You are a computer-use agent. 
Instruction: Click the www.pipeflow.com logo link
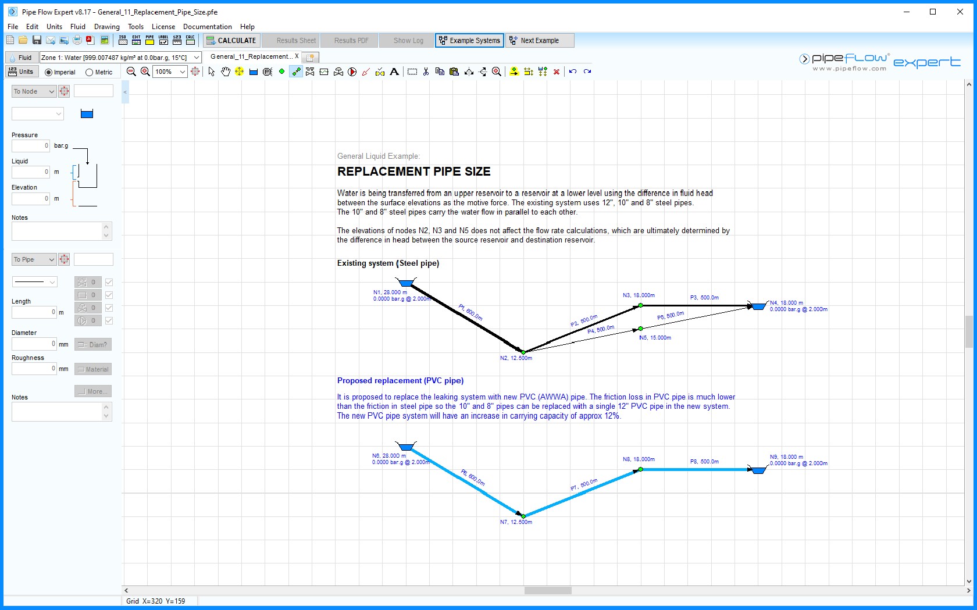[849, 69]
